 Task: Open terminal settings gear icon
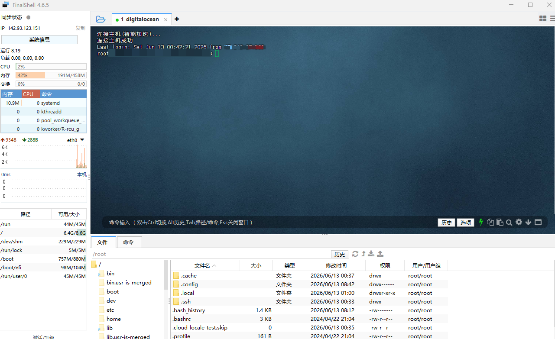pyautogui.click(x=519, y=222)
